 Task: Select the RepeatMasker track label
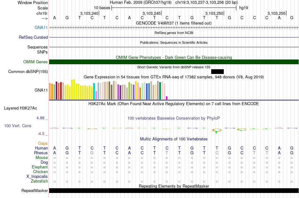pyautogui.click(x=35, y=191)
